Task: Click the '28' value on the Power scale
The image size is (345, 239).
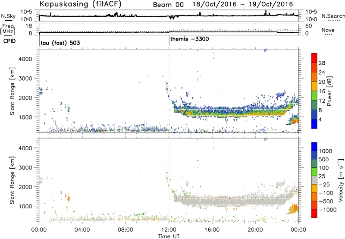Action: pos(322,63)
